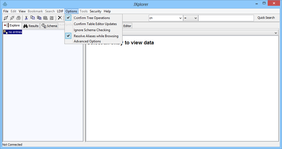Click the Copy DN icon after the scissors
The height and width of the screenshot is (149, 282).
click(x=32, y=18)
